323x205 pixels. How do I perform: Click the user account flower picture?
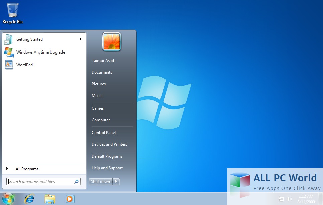(x=111, y=41)
